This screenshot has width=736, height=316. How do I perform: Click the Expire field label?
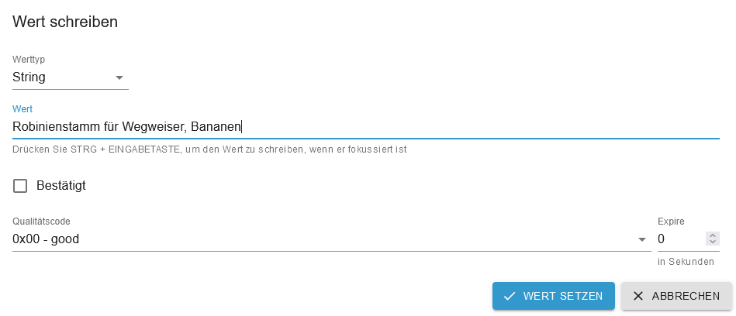[x=671, y=222]
